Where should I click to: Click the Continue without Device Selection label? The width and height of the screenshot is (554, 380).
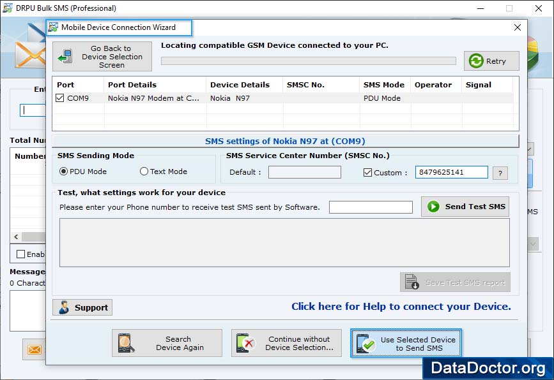(299, 344)
